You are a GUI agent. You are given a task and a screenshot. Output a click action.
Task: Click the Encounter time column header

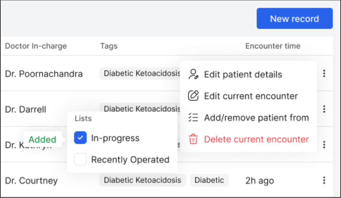(273, 46)
